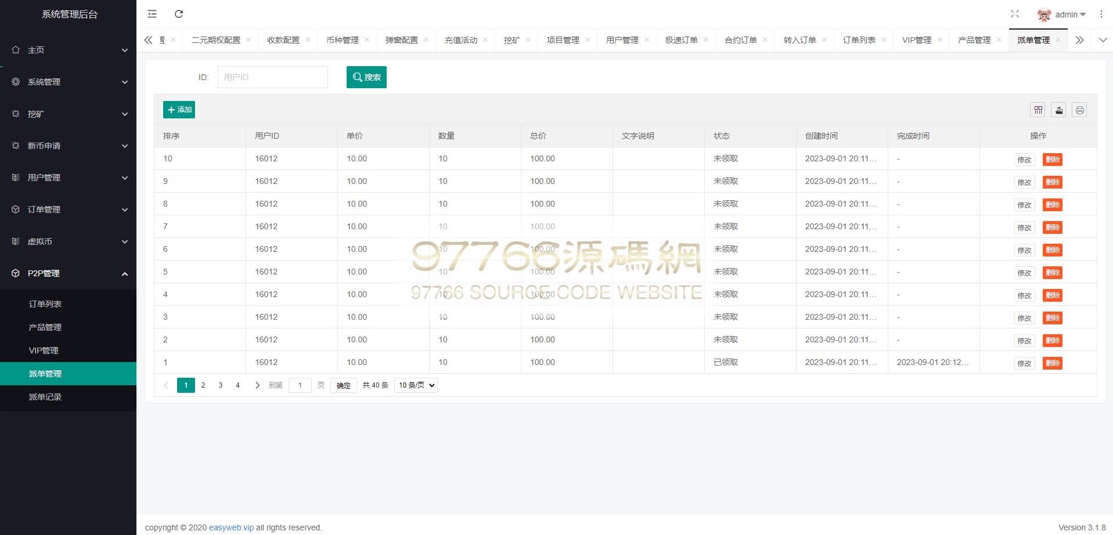The width and height of the screenshot is (1113, 535).
Task: Click the admin avatar image
Action: pyautogui.click(x=1044, y=15)
